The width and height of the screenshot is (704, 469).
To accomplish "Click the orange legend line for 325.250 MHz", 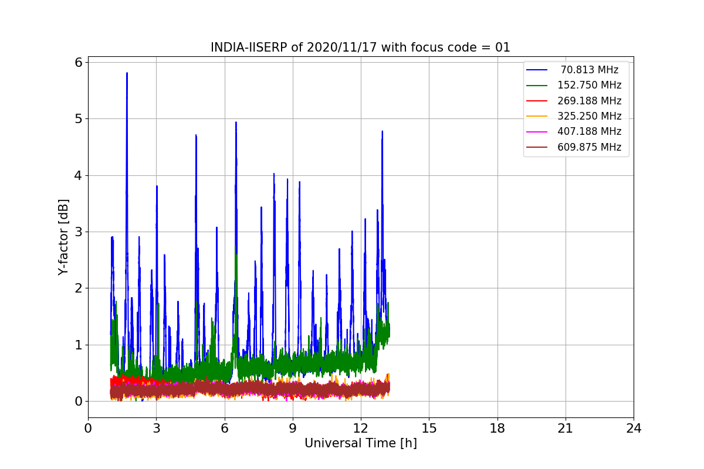I will (537, 116).
